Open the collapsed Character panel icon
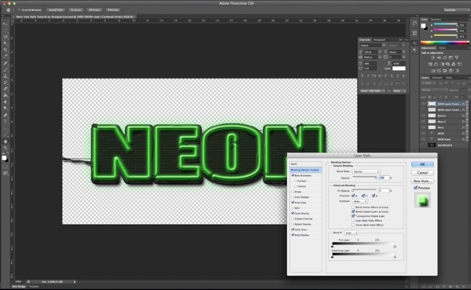 (414, 43)
